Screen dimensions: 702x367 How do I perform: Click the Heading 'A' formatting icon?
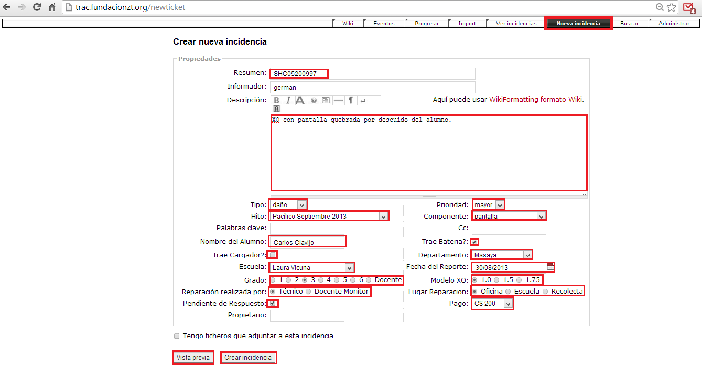pyautogui.click(x=300, y=100)
